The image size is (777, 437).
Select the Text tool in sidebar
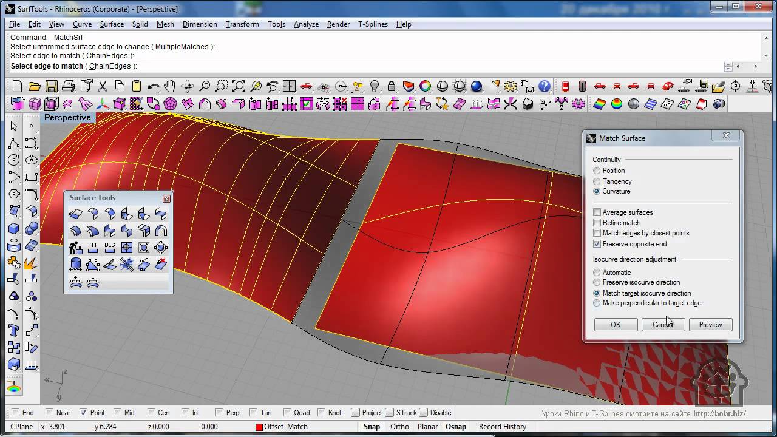click(14, 331)
